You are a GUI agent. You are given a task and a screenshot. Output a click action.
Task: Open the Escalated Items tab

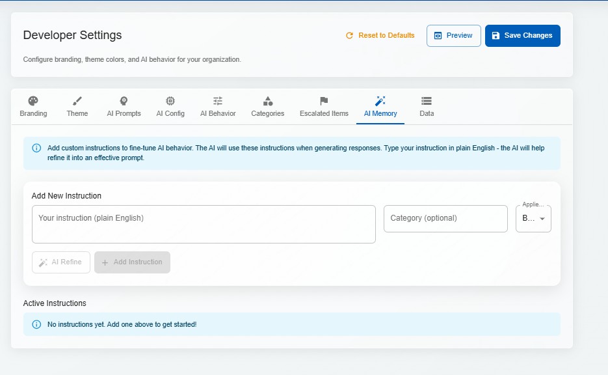click(324, 113)
